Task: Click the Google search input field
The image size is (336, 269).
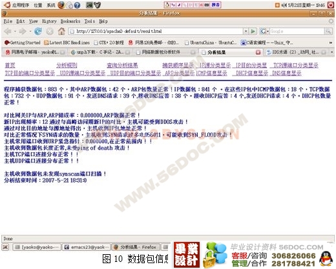Action: point(297,32)
